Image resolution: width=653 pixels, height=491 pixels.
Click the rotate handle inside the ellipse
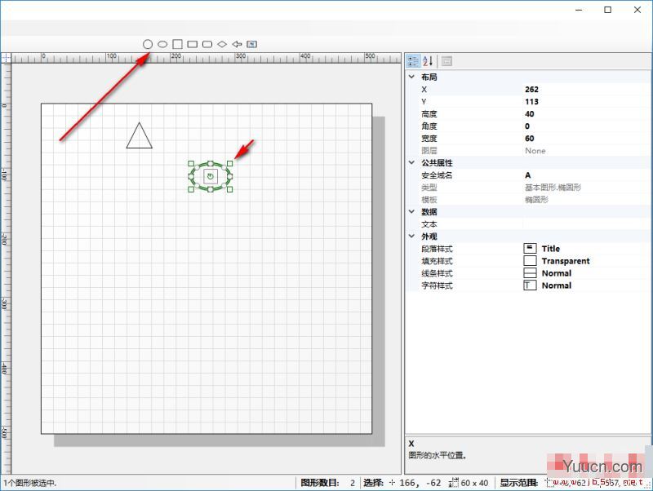pyautogui.click(x=211, y=176)
